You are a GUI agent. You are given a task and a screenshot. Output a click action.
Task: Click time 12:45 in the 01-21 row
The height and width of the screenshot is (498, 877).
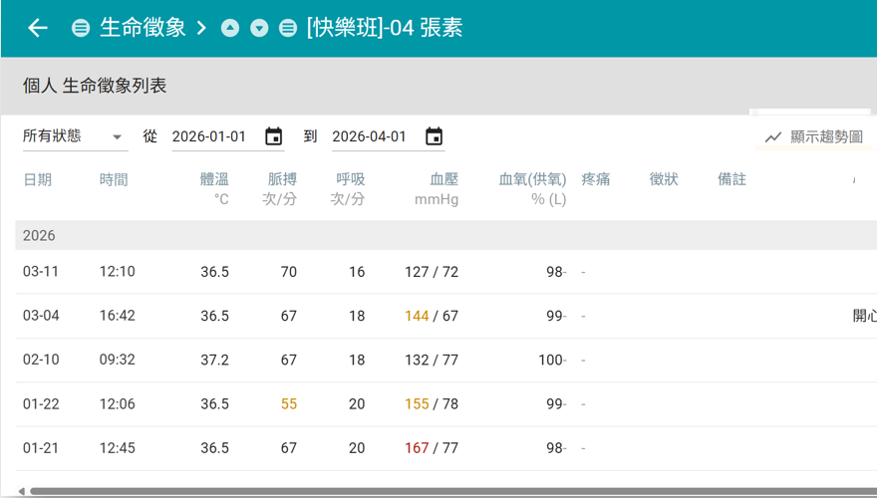(117, 447)
